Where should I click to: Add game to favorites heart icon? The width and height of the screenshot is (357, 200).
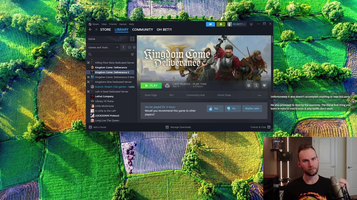264,86
